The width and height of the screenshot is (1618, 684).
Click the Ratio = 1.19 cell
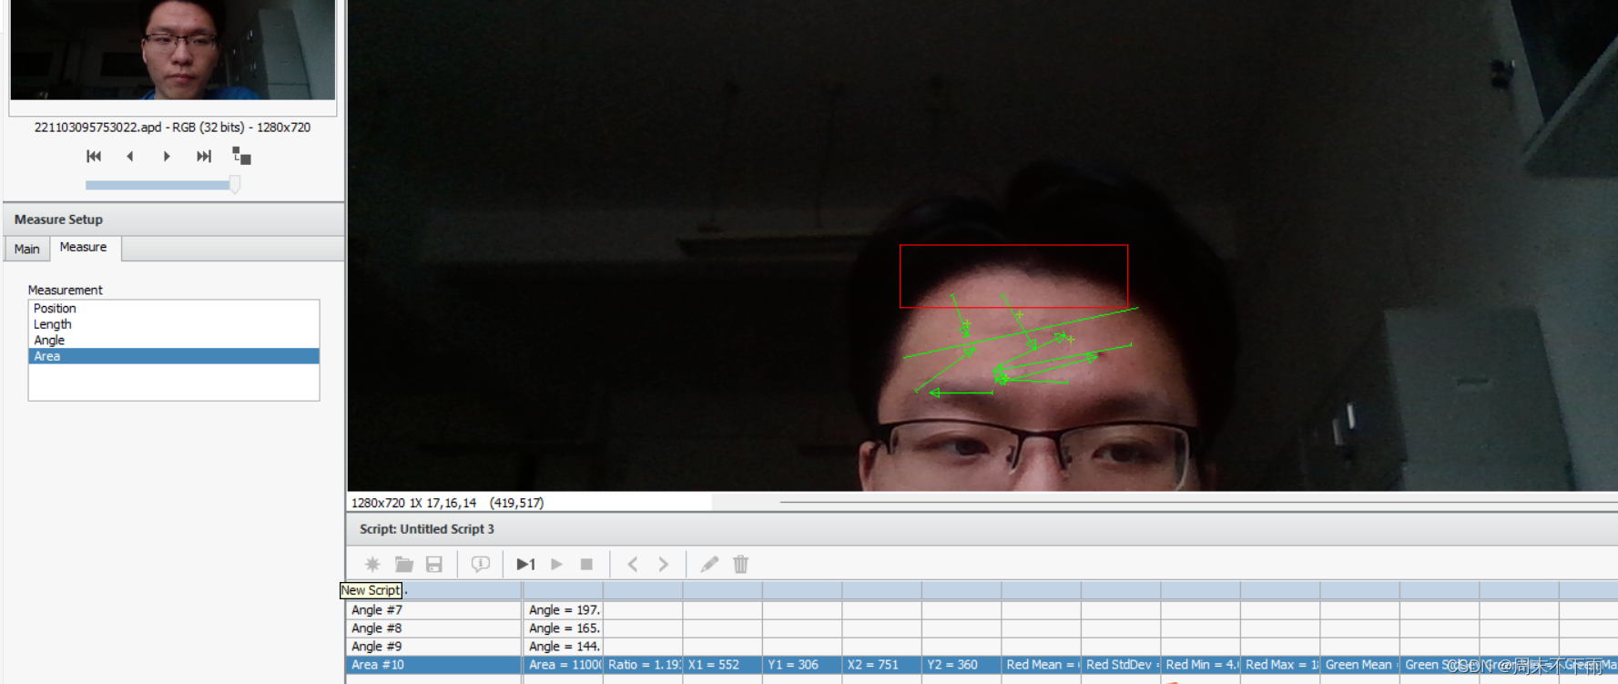(x=643, y=665)
